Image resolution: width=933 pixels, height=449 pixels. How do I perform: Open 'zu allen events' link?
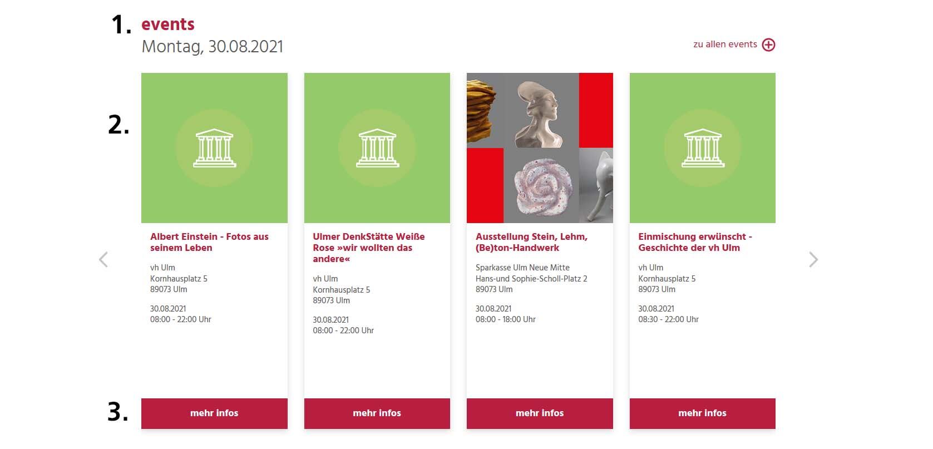tap(725, 45)
